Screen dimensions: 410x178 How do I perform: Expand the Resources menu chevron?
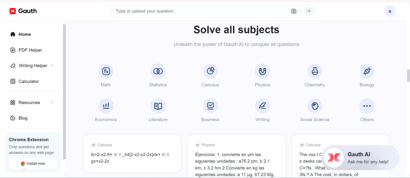click(52, 102)
